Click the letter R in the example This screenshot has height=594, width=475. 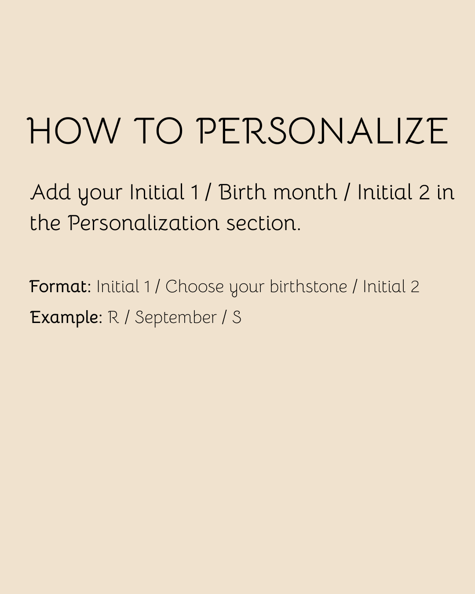point(113,317)
